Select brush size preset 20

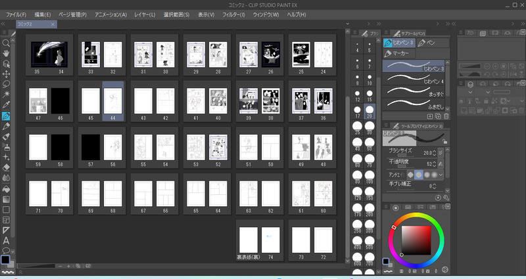coord(370,112)
